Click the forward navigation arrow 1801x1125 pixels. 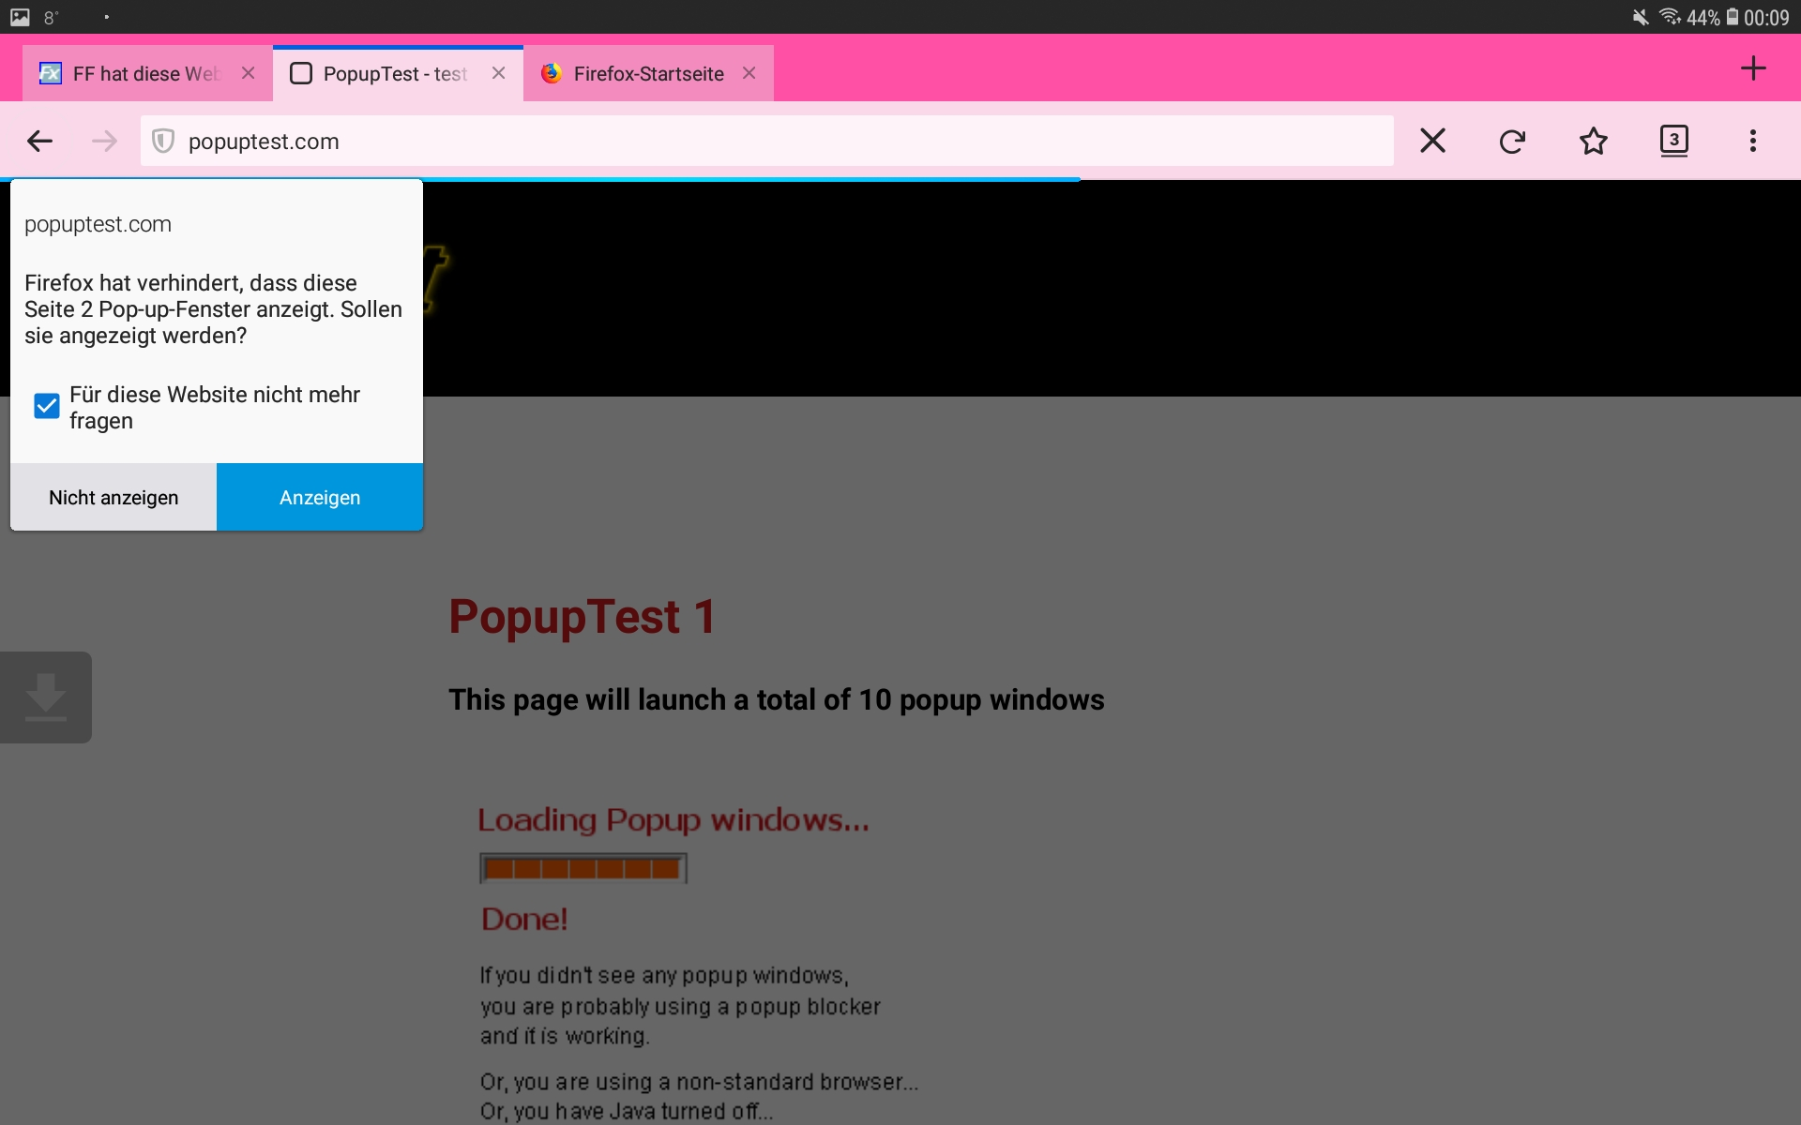point(104,142)
